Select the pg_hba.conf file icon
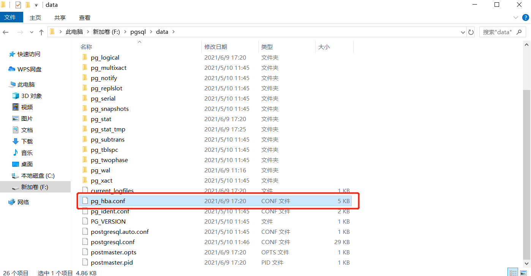531x276 pixels. click(x=85, y=201)
